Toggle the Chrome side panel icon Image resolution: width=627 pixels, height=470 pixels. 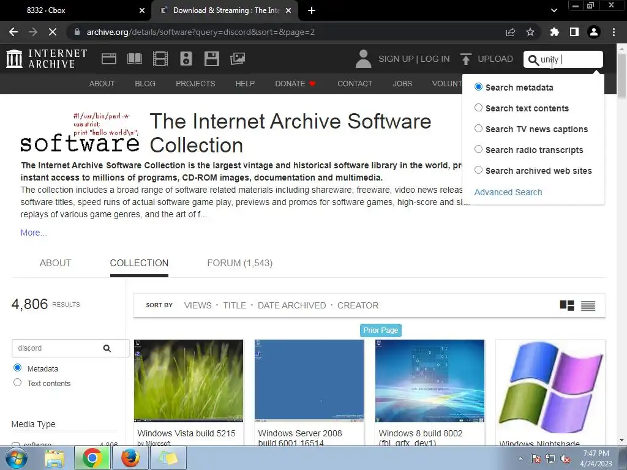(574, 32)
